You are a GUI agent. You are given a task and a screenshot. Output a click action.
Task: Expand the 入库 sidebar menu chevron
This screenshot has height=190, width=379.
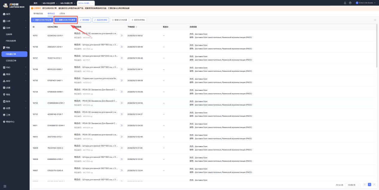point(26,21)
